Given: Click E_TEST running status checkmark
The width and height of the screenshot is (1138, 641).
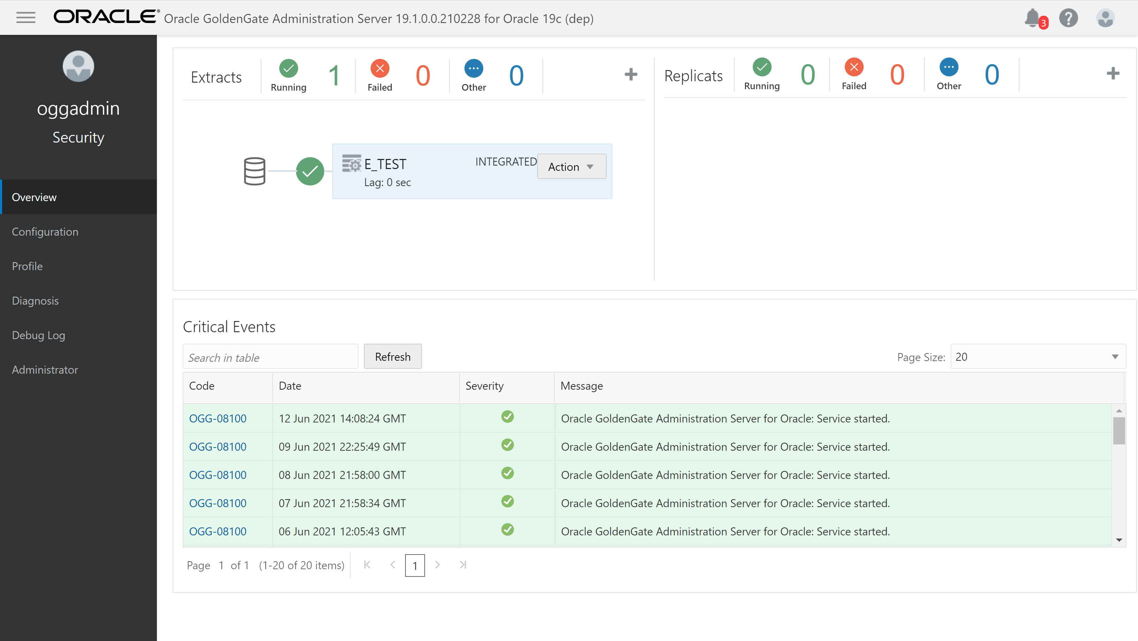Looking at the screenshot, I should tap(310, 171).
